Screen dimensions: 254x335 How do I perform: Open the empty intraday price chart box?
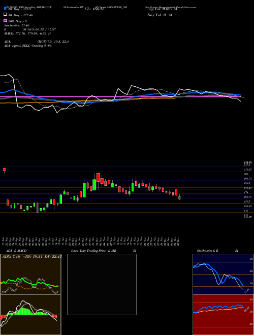point(102,284)
